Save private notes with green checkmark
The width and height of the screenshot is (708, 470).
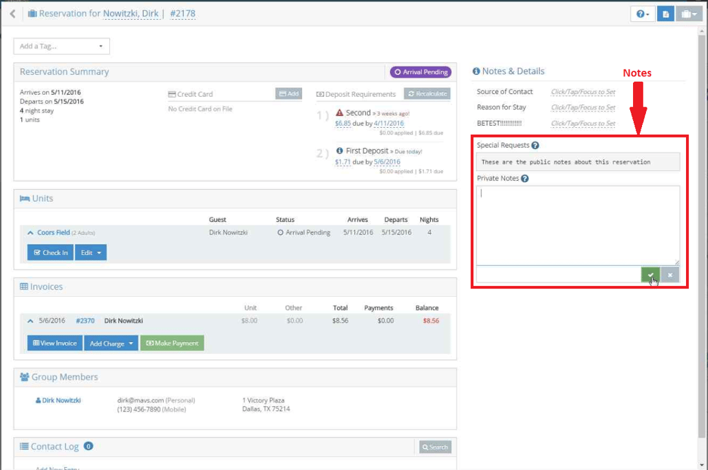(x=650, y=275)
